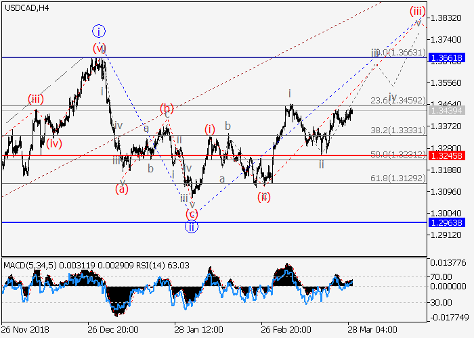Select the red (b) wave label
This screenshot has height=338, width=474.
(x=167, y=108)
